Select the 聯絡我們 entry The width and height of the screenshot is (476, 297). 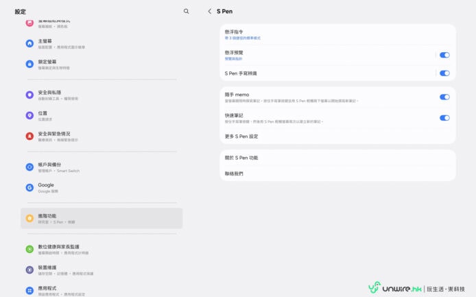337,174
